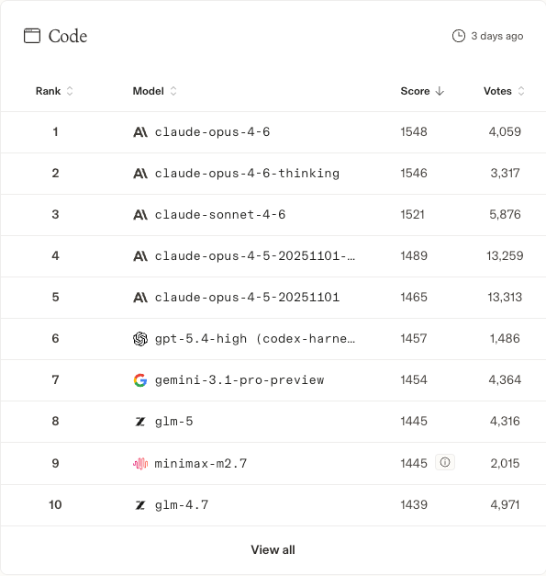Viewport: 546px width, 576px height.
Task: Toggle Score descending sort arrow
Action: [x=440, y=91]
